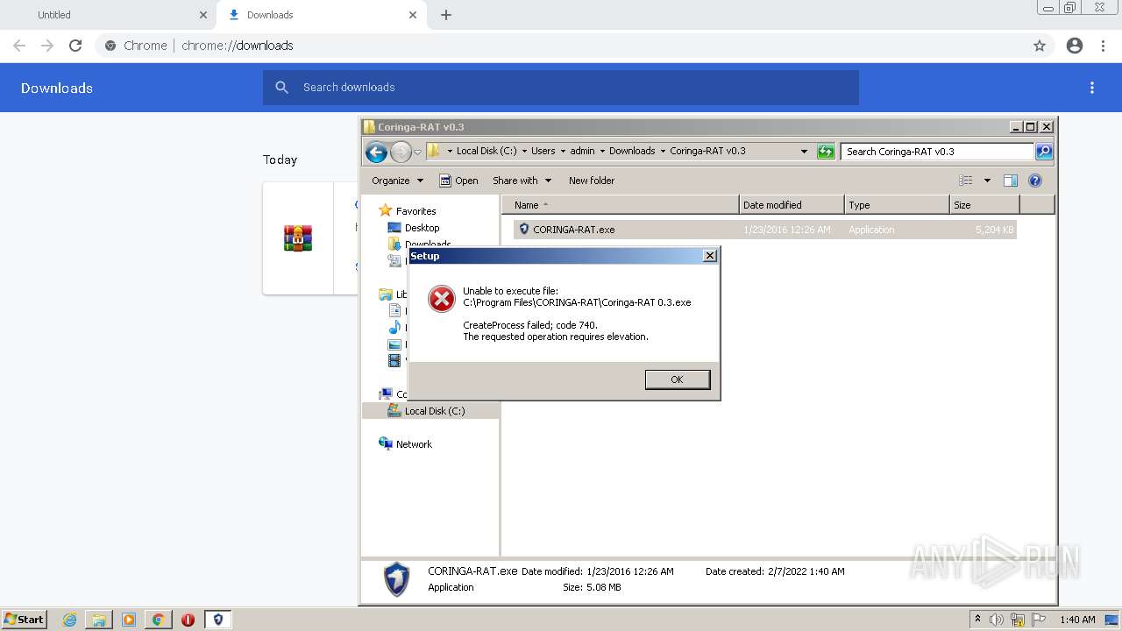The width and height of the screenshot is (1122, 631).
Task: Refresh the Explorer folder view
Action: pyautogui.click(x=826, y=152)
